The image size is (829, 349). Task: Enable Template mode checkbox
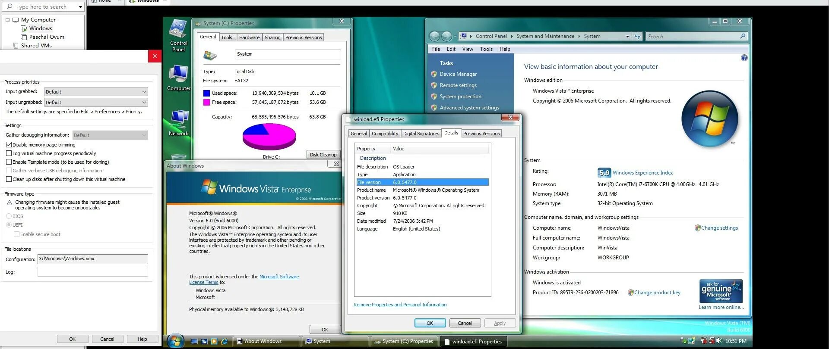pos(9,162)
